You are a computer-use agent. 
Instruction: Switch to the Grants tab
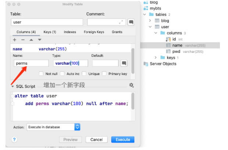pos(117,32)
